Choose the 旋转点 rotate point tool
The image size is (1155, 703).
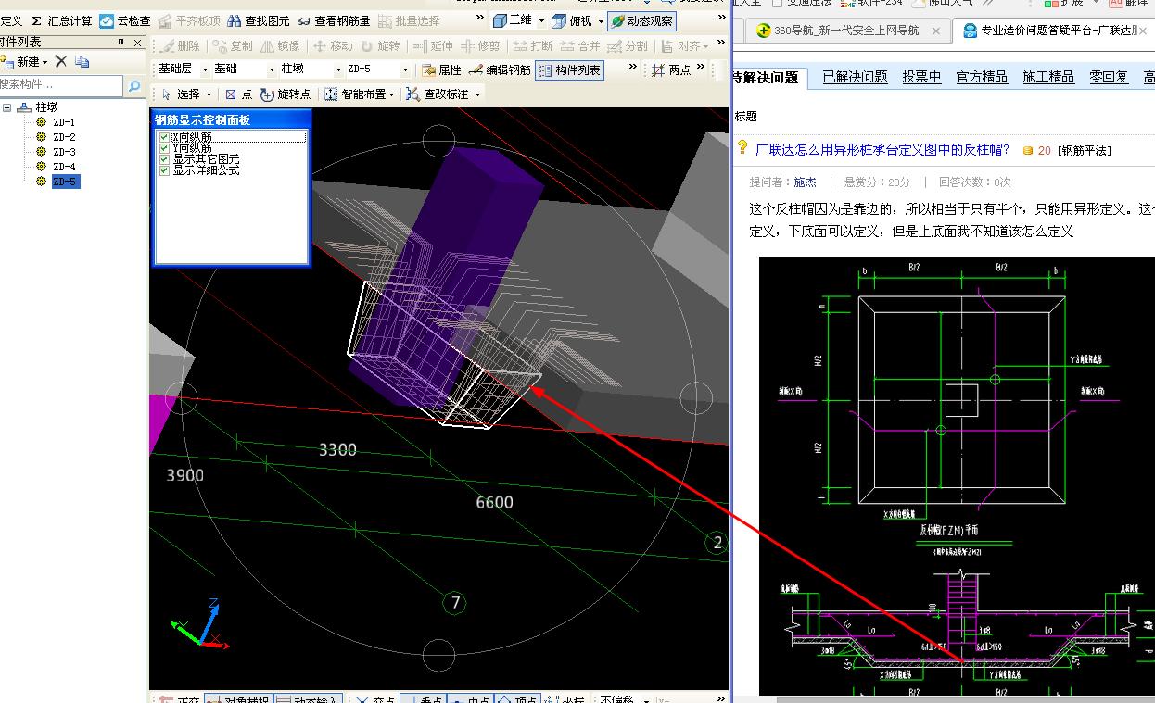pos(286,94)
